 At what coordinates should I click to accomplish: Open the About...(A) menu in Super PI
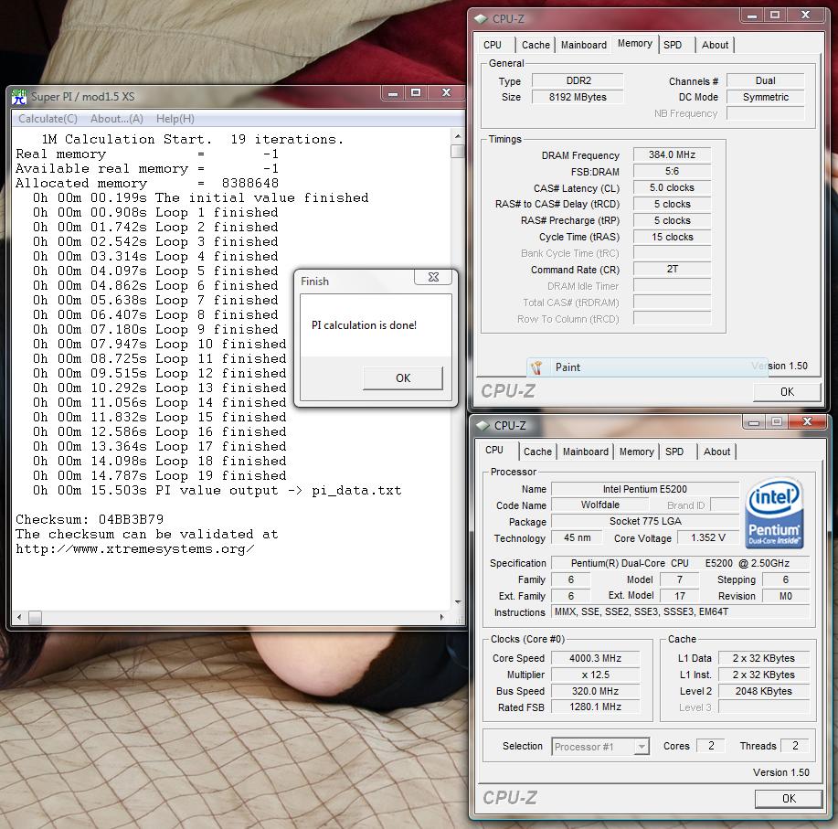pos(116,119)
